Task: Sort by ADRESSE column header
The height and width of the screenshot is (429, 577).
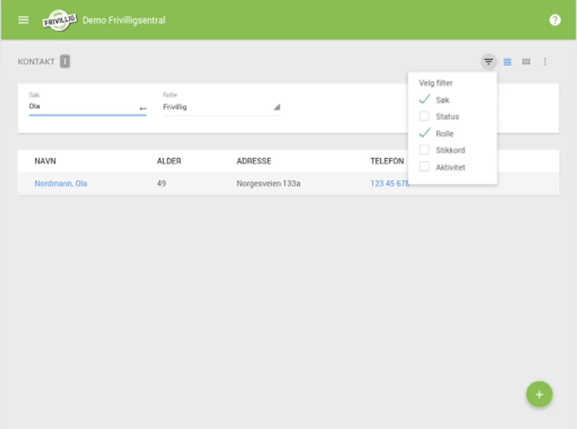Action: 254,161
